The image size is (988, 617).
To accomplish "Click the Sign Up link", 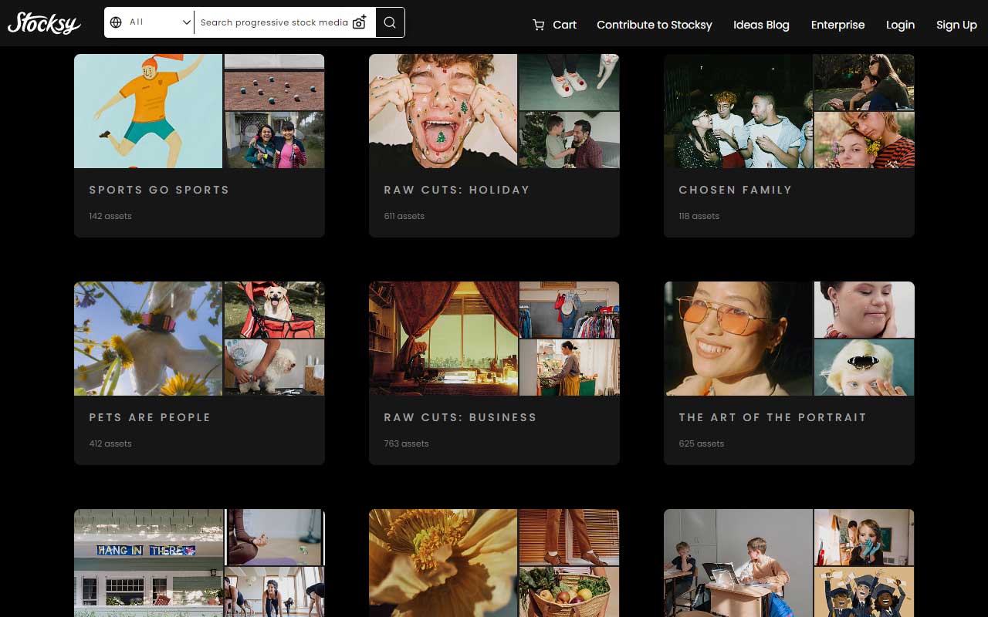I will 956,25.
